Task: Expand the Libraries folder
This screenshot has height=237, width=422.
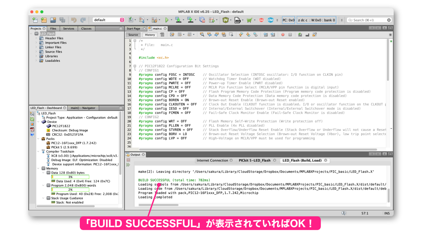Action: tap(36, 56)
